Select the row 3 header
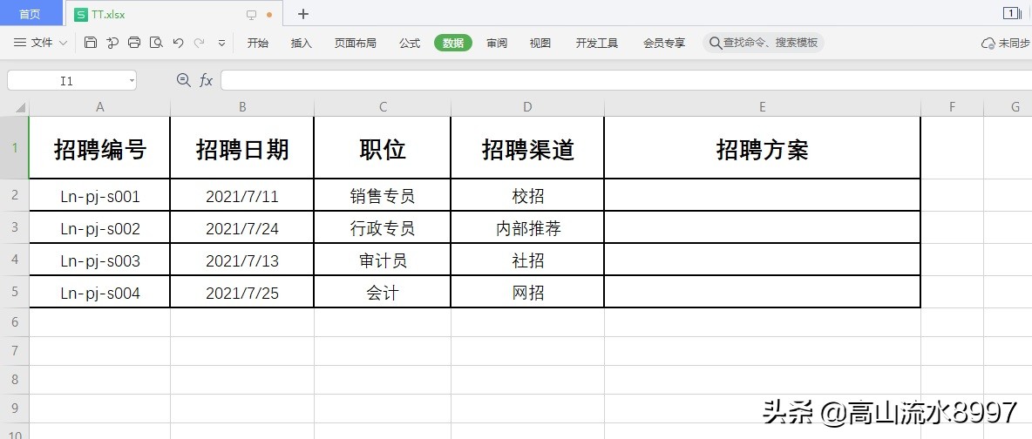 [x=15, y=227]
